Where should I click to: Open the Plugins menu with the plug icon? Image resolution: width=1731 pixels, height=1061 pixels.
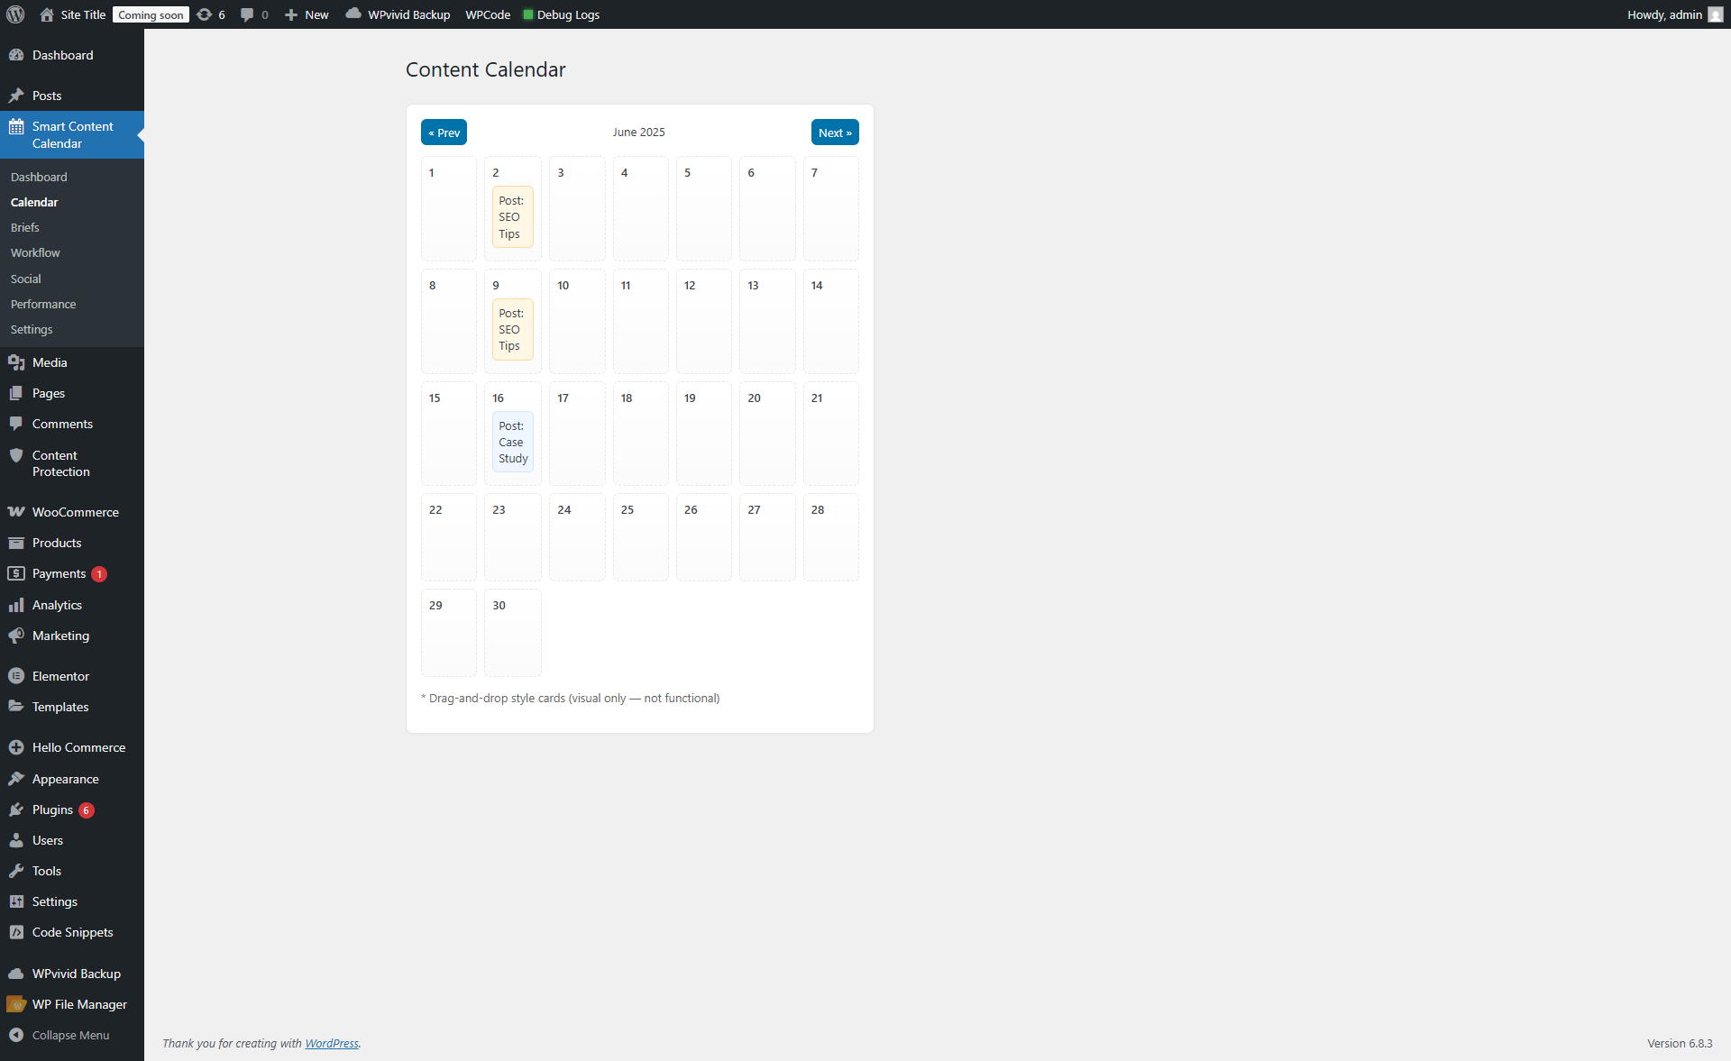[x=16, y=809]
